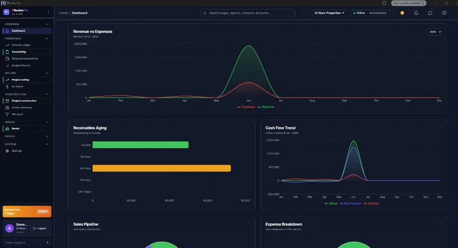Open the chat bubble icon
The height and width of the screenshot is (248, 458).
coord(430,13)
